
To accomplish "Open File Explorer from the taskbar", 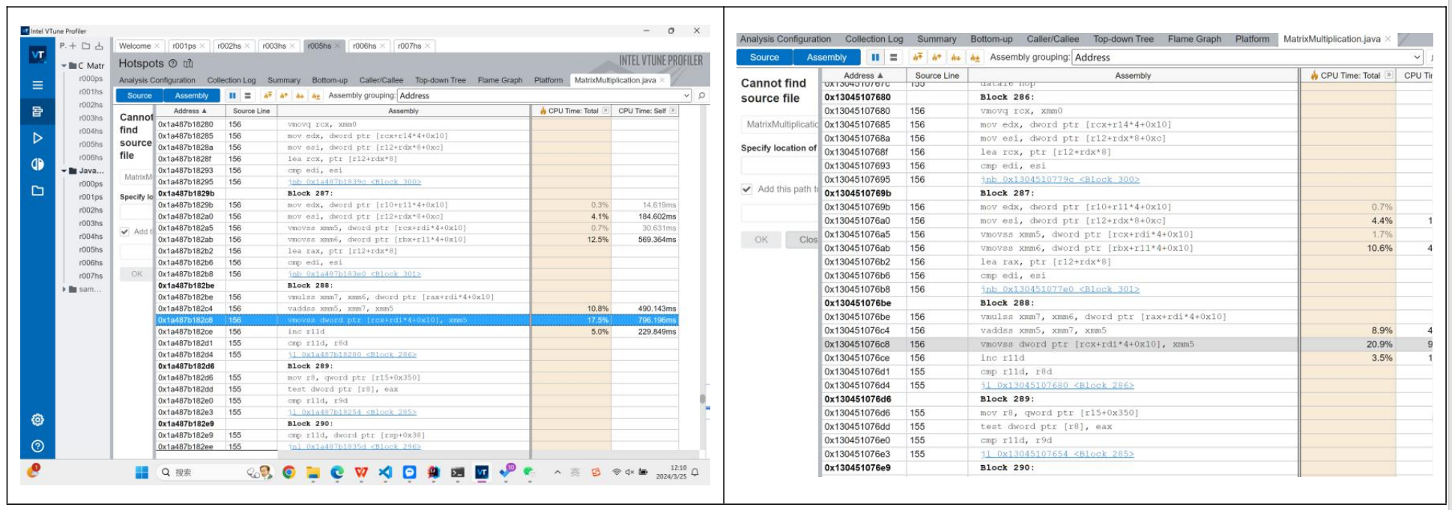I will tap(313, 472).
